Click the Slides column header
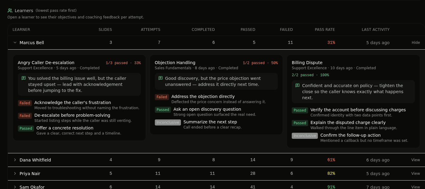This screenshot has height=189, width=425. (105, 30)
